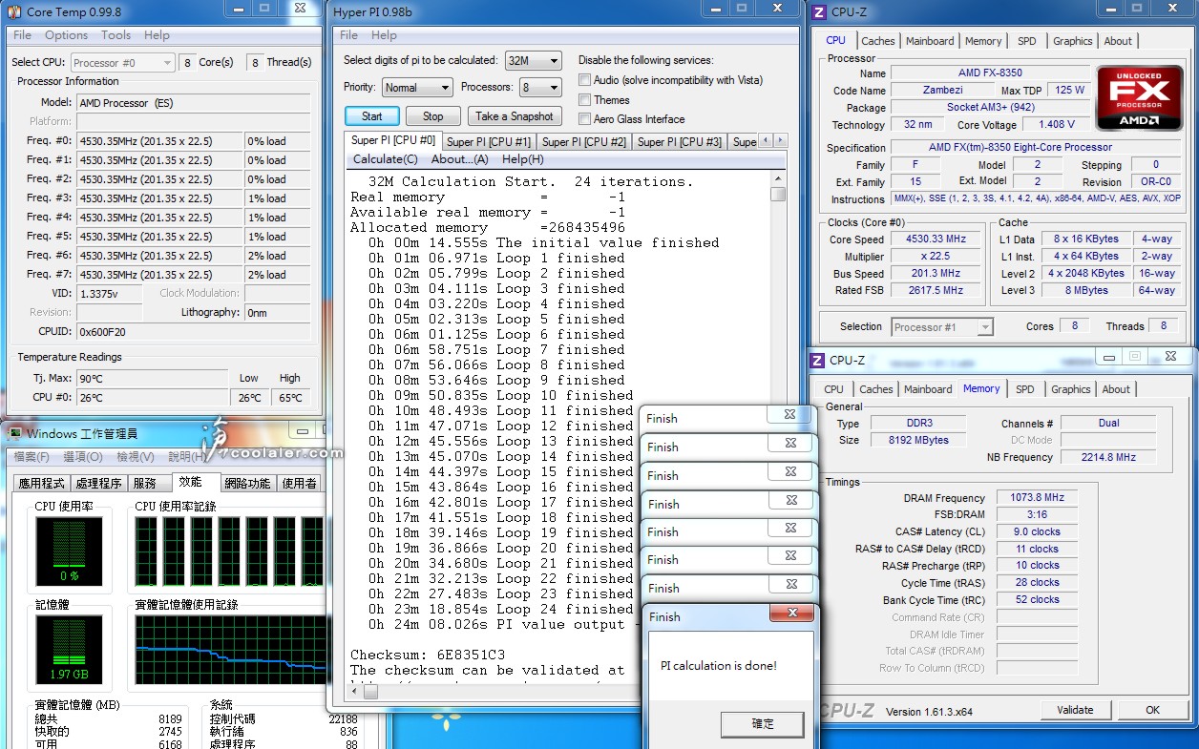The height and width of the screenshot is (749, 1199).
Task: Click the CPUID 0x600F20 field
Action: point(194,332)
